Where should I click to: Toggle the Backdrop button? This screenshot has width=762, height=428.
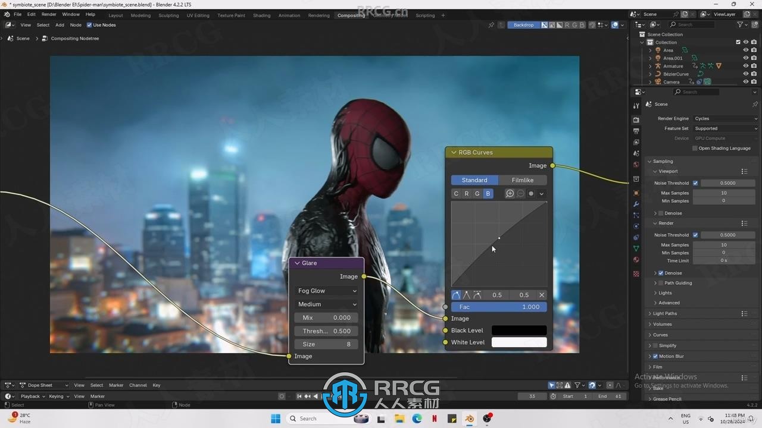524,25
